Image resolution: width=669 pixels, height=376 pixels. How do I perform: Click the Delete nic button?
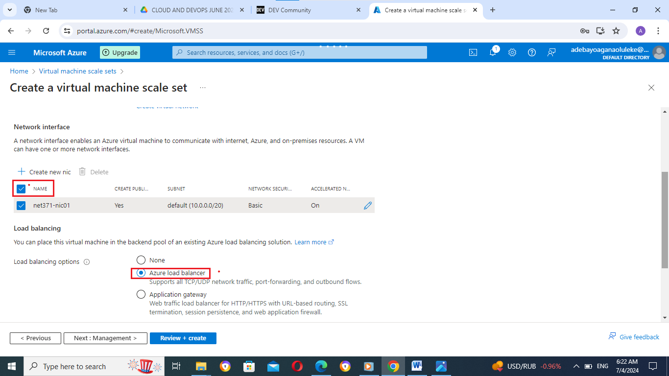tap(94, 172)
